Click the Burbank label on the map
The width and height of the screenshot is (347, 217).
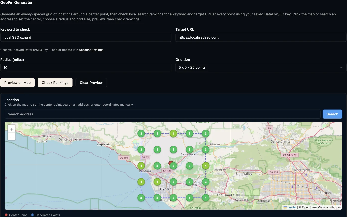point(326,193)
